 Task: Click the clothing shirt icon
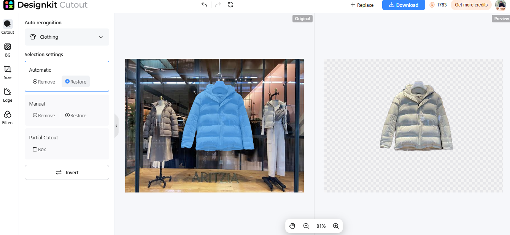click(33, 37)
